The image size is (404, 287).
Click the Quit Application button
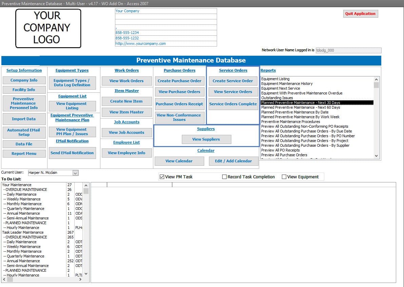pos(361,14)
